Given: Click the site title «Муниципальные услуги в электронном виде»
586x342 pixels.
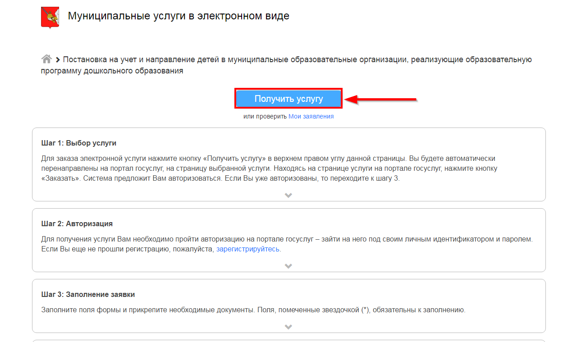Looking at the screenshot, I should [x=179, y=16].
